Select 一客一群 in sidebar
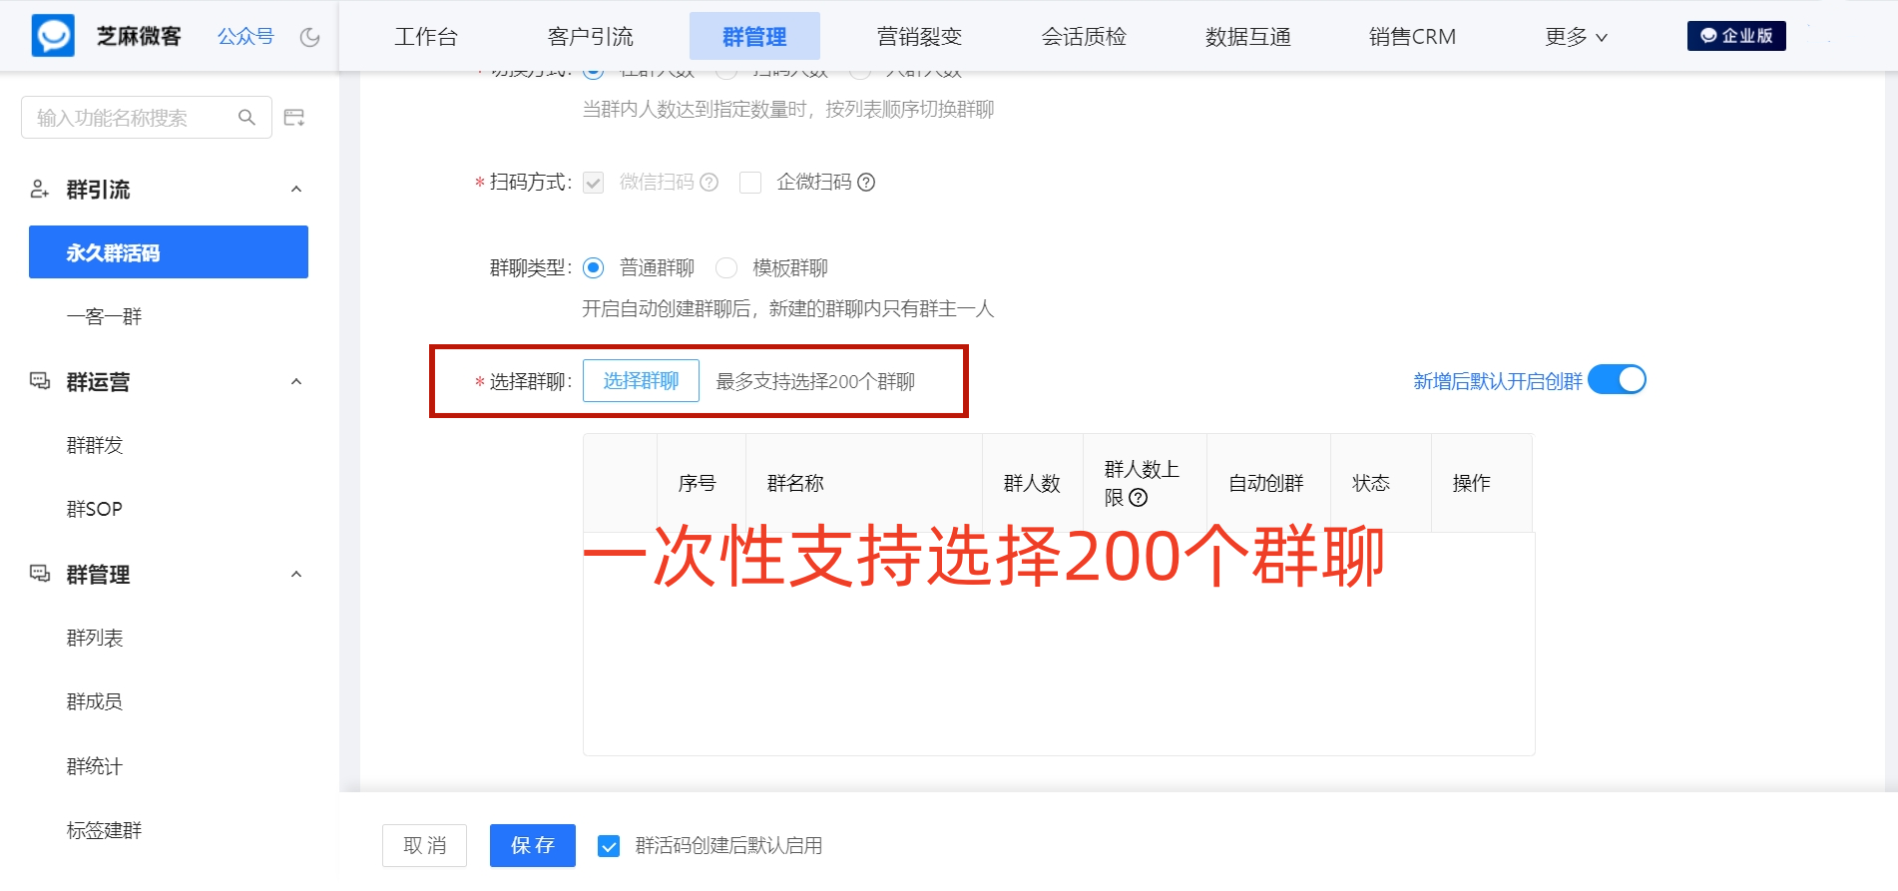 point(105,316)
